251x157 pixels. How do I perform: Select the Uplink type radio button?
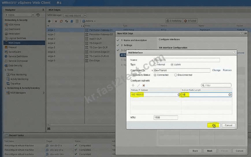172,64
